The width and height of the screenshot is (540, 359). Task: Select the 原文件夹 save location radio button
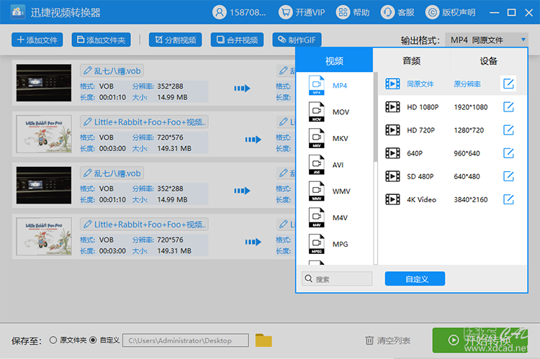click(x=53, y=340)
